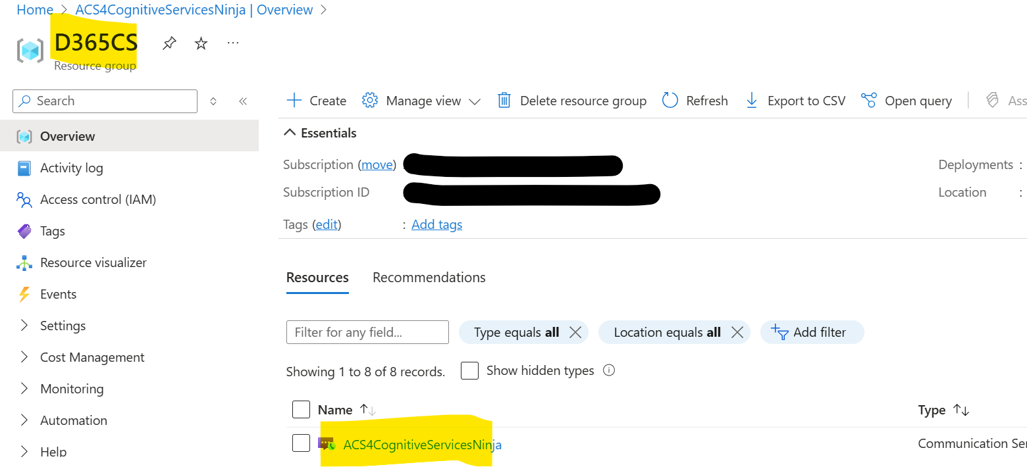Open the ACS4CognitiveServicesNinja resource link

point(422,445)
